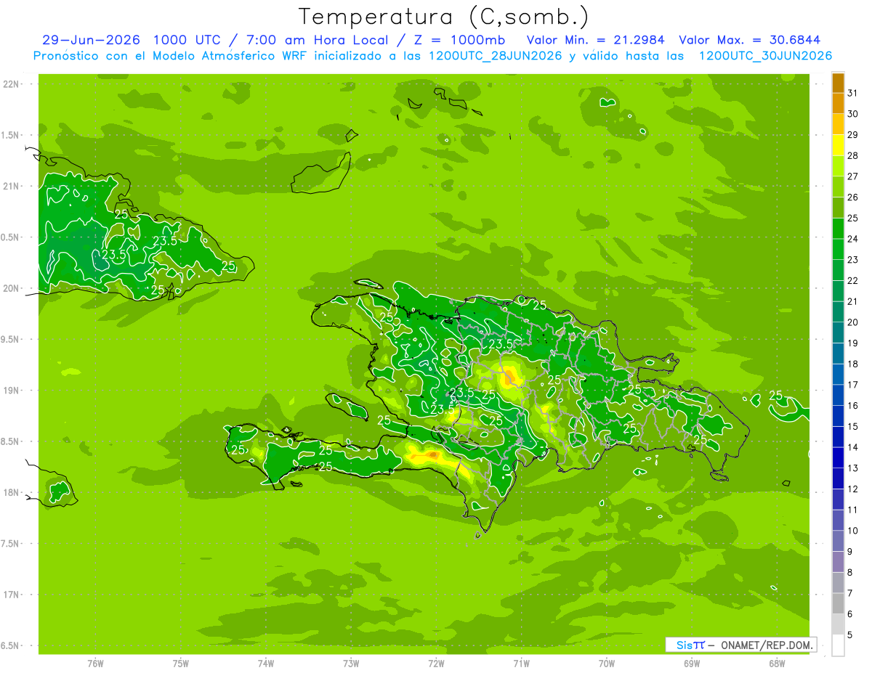Click the "ONAMET/REP.DOM." credit label
This screenshot has height=673, width=872.
coord(767,645)
